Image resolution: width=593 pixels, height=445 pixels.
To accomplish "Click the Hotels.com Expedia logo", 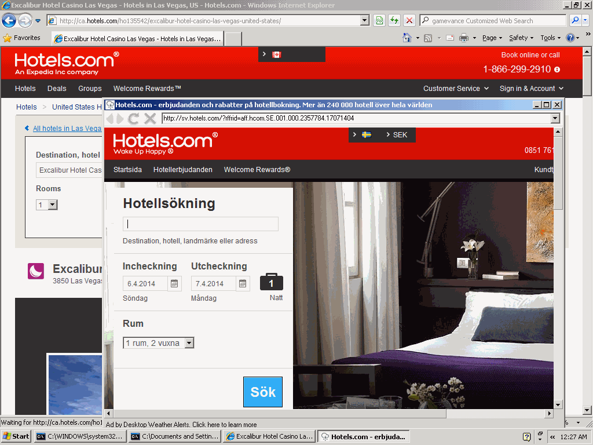I will pos(67,63).
